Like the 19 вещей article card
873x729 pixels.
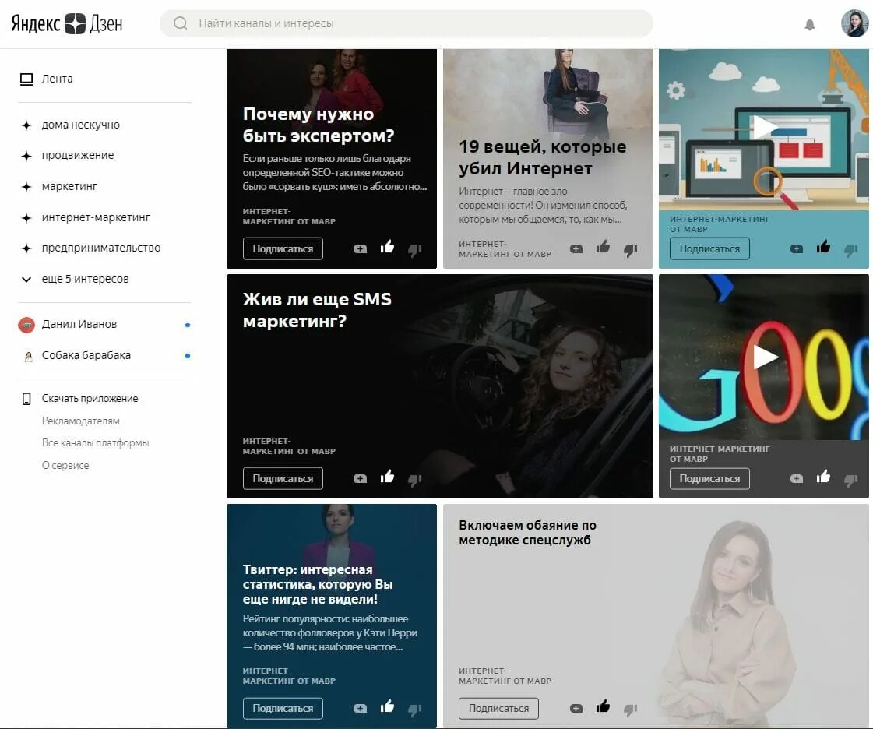[x=603, y=247]
